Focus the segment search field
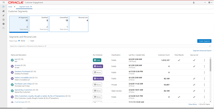The image size is (214, 109). [110, 46]
